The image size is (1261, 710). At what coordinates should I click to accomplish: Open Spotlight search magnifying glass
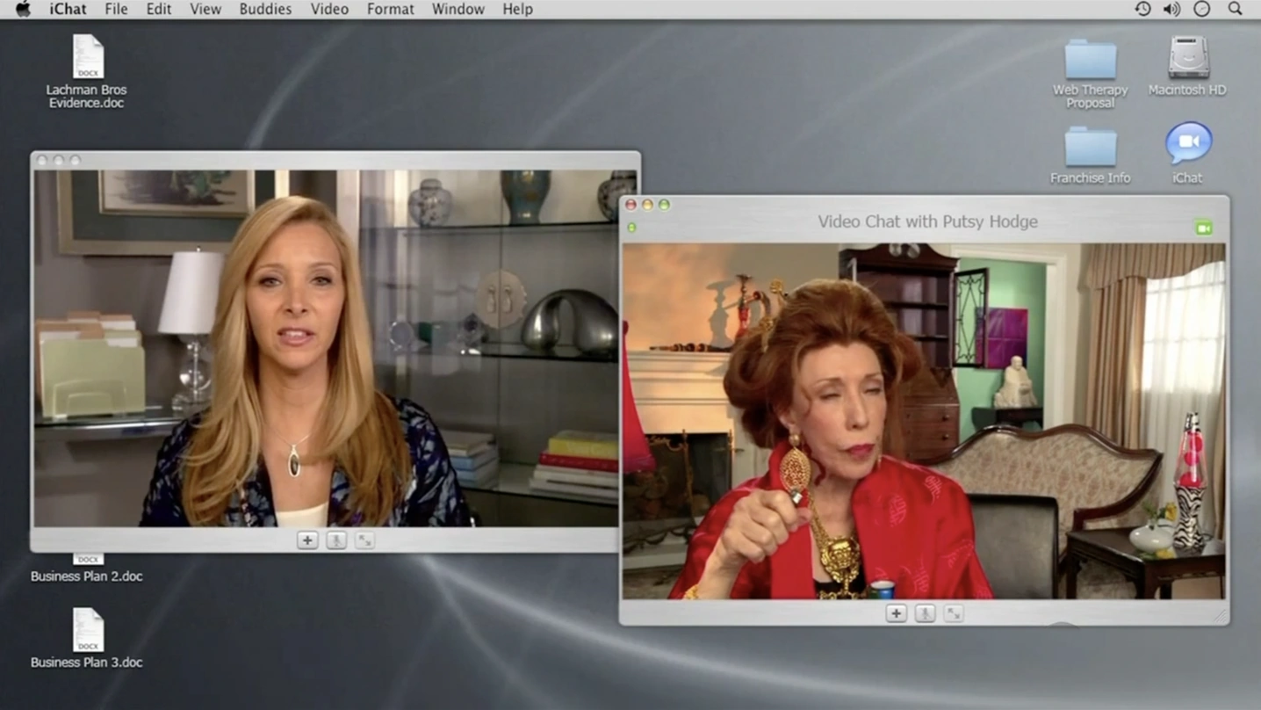coord(1235,9)
